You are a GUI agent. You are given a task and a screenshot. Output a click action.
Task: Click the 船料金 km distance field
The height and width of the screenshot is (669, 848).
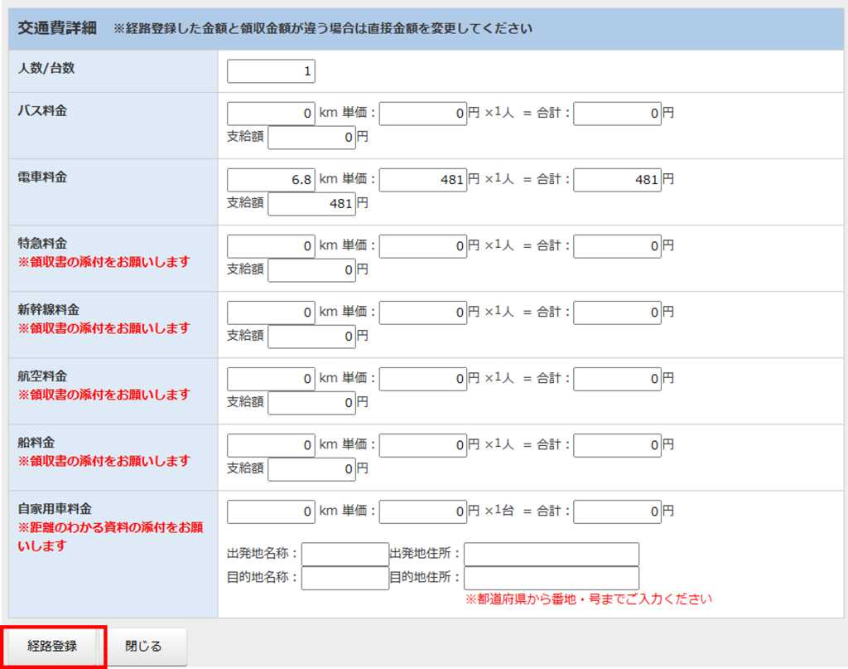(x=271, y=445)
